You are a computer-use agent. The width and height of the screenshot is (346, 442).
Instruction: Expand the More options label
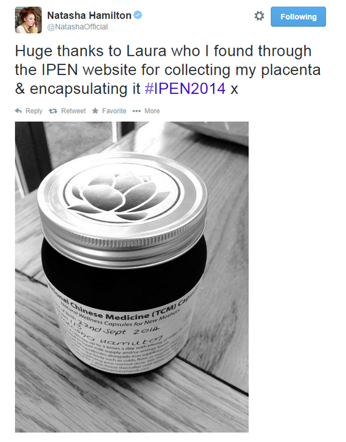coord(152,111)
